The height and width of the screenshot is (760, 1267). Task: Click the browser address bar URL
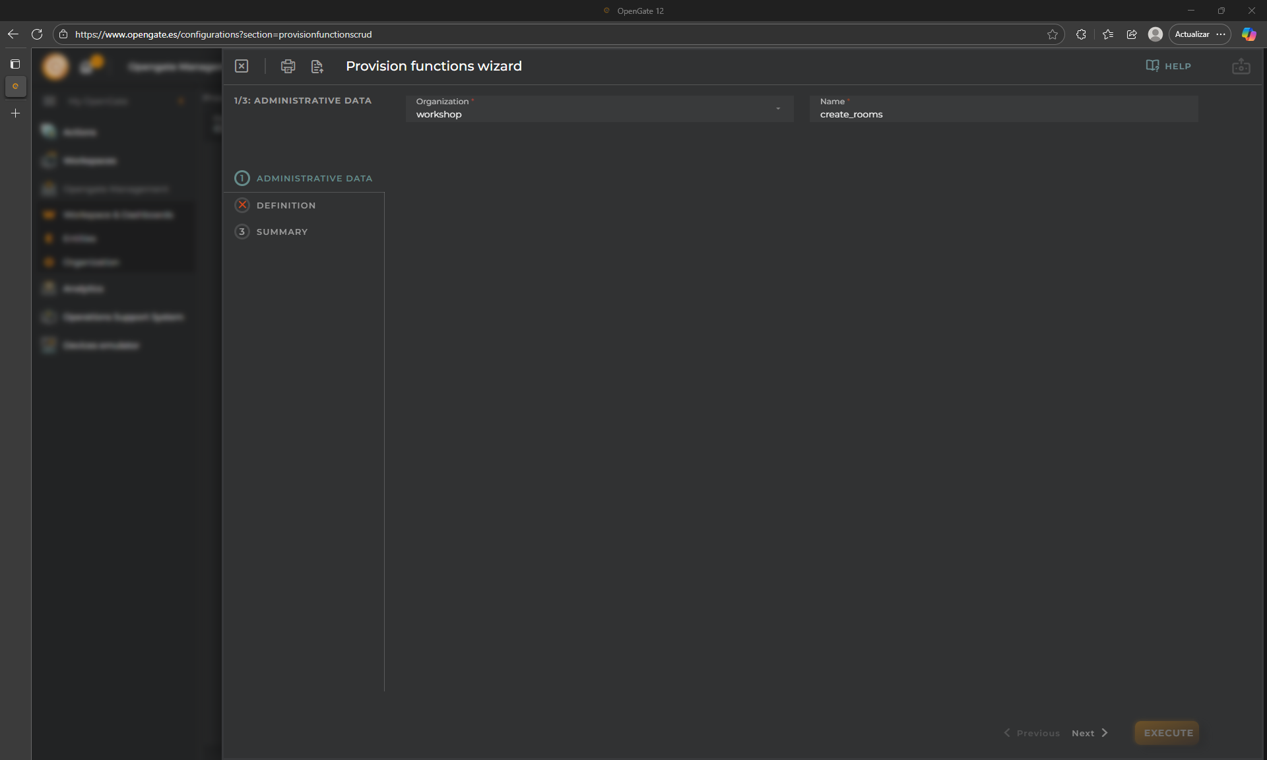(223, 34)
